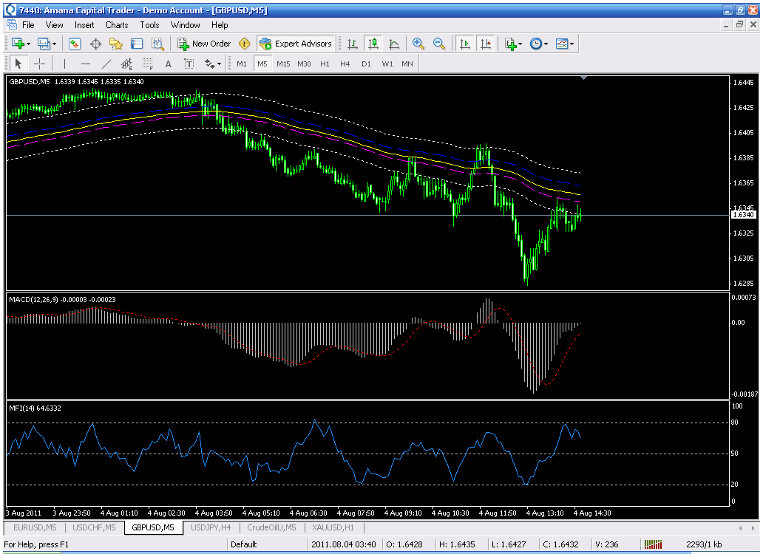Click the 1.6340 current price label
The height and width of the screenshot is (554, 763).
(x=744, y=215)
